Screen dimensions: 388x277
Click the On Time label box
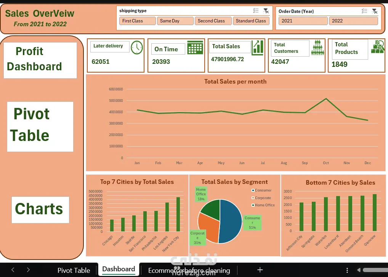tap(168, 49)
